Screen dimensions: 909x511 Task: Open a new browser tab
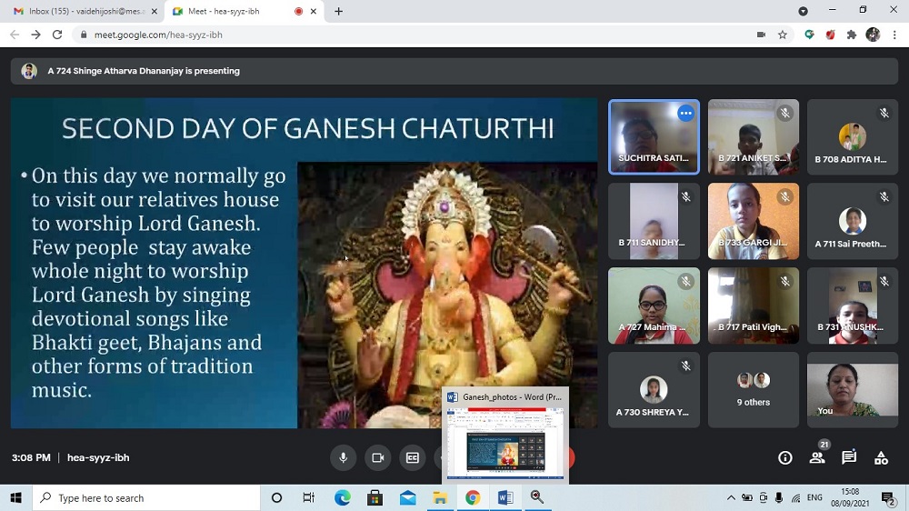point(339,11)
